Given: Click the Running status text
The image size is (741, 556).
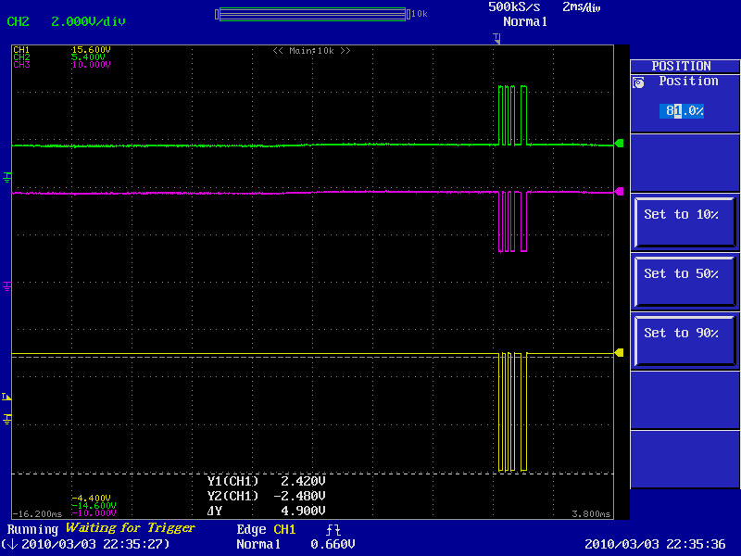Looking at the screenshot, I should coord(32,529).
